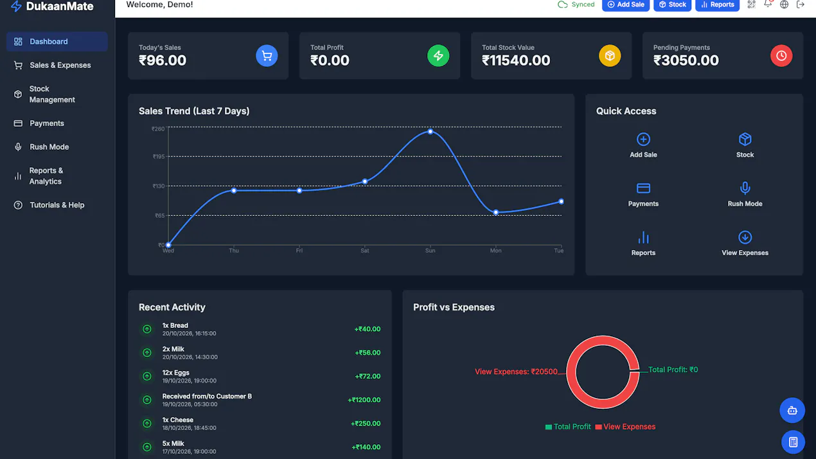Launch Rush Mode from Quick Access
Viewport: 816px width, 459px height.
(745, 194)
